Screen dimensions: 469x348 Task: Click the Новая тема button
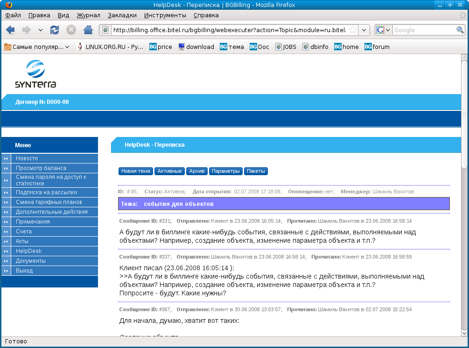[x=135, y=171]
